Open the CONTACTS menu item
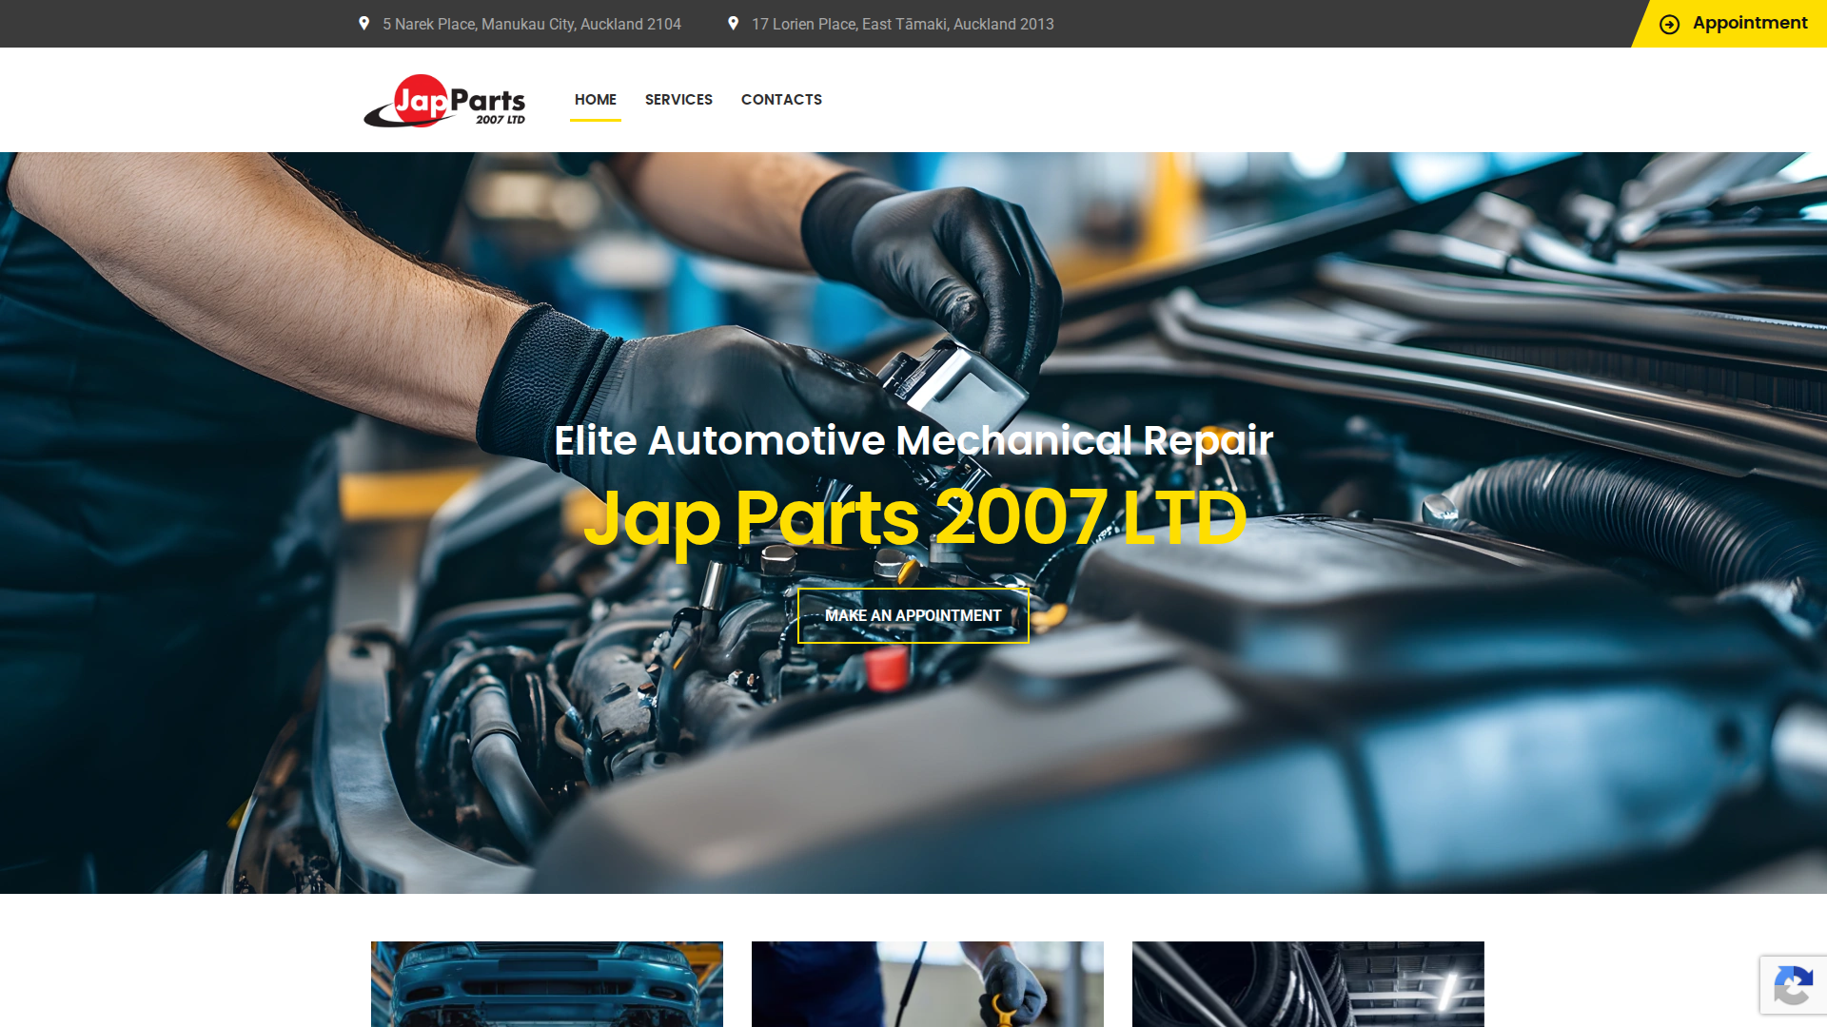Screen dimensions: 1827x1027 781,100
